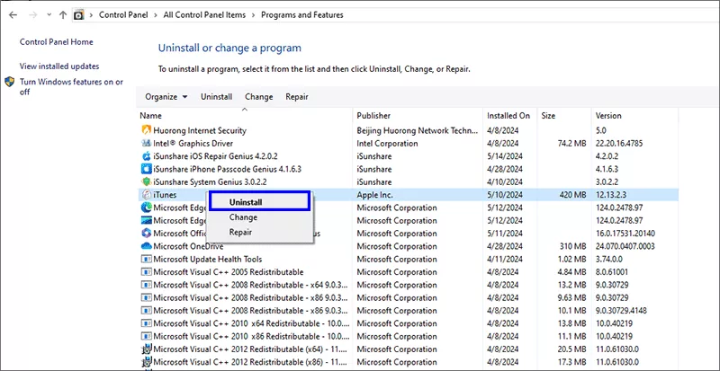Click the first Microsoft Edge icon
Viewport: 720px width, 371px height.
[147, 208]
